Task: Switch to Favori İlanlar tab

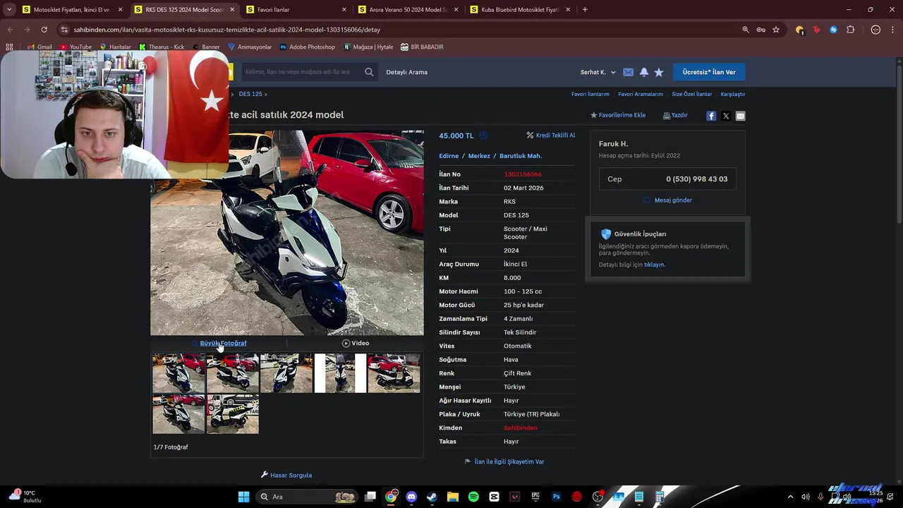Action: [x=296, y=10]
